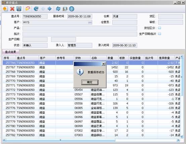This screenshot has width=186, height=144.
Task: Click the table scroll-up arrow
Action: point(182,57)
